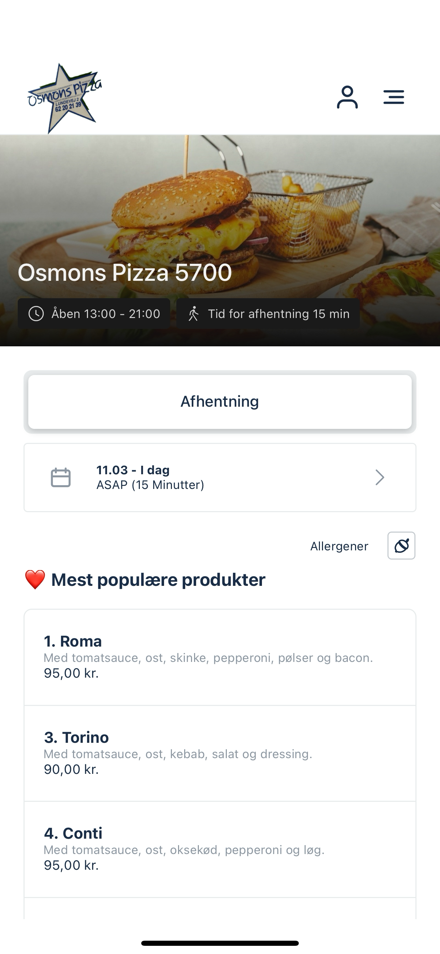Click the calendar icon in date row

[61, 477]
